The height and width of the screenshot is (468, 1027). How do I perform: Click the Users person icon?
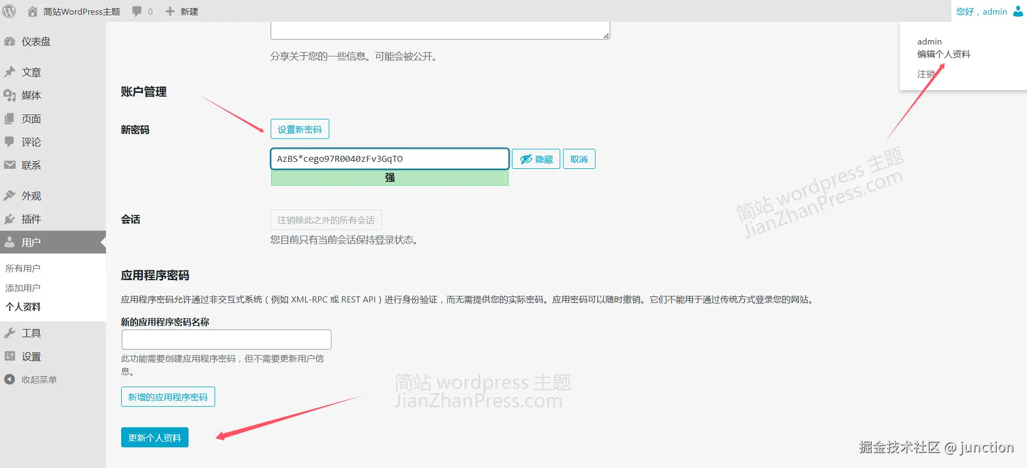[x=10, y=242]
